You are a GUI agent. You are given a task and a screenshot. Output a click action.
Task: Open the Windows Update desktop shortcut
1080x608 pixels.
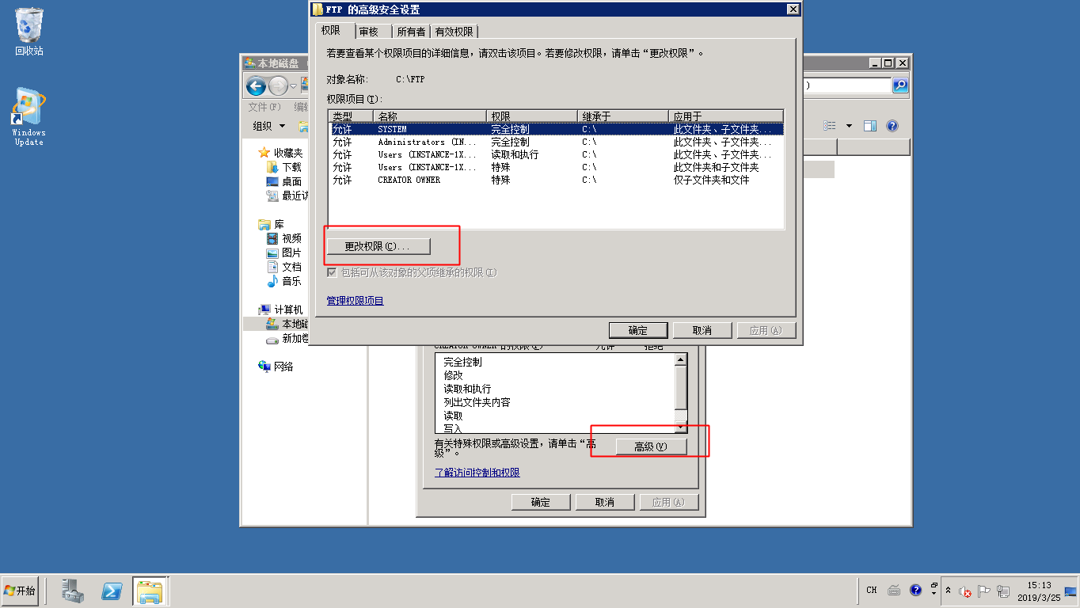[29, 116]
